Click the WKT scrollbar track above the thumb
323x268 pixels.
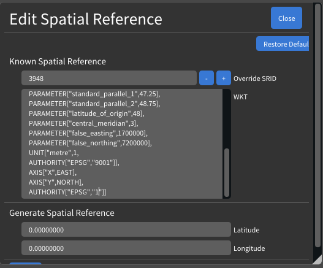[x=227, y=118]
